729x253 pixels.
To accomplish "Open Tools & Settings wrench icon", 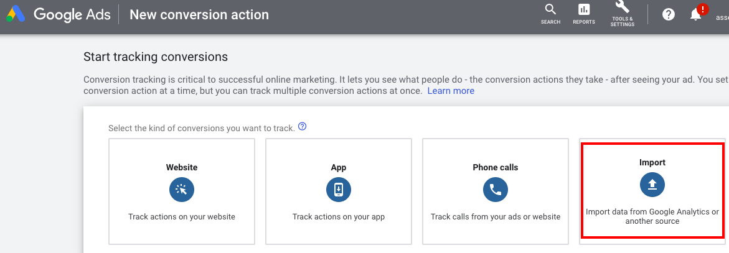I will point(622,7).
